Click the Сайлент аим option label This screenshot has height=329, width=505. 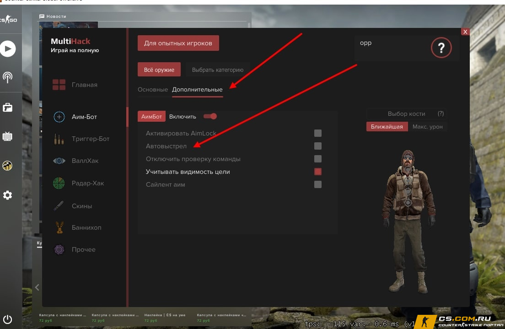[166, 185]
